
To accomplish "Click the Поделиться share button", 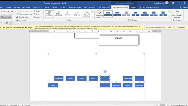I will 184,7.
